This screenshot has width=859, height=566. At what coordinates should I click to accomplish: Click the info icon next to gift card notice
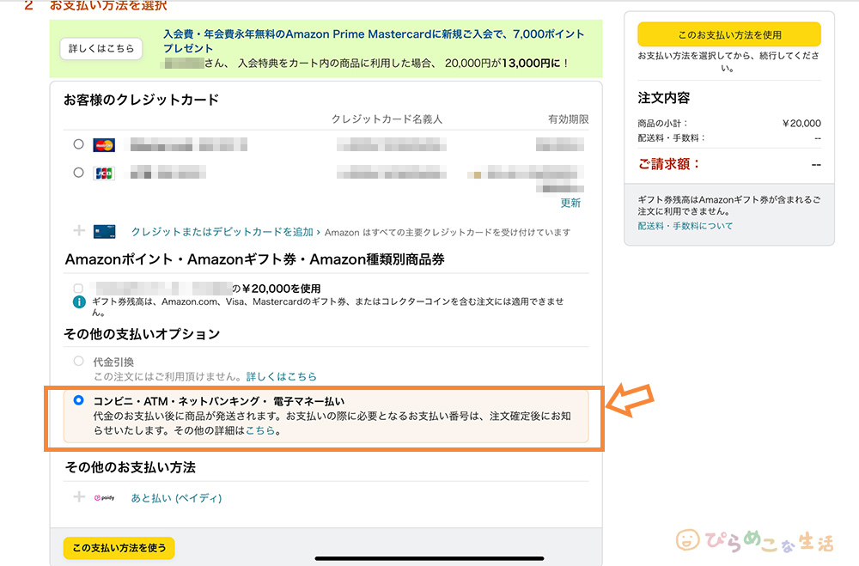coord(79,302)
